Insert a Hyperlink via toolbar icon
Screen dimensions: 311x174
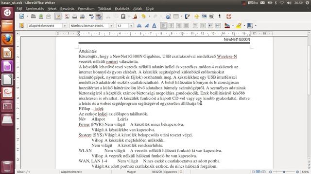pyautogui.click(x=168, y=16)
